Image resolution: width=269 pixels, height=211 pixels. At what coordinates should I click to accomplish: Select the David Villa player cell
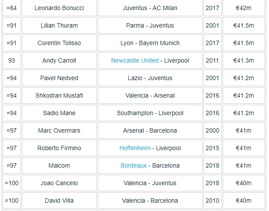[x=59, y=200]
